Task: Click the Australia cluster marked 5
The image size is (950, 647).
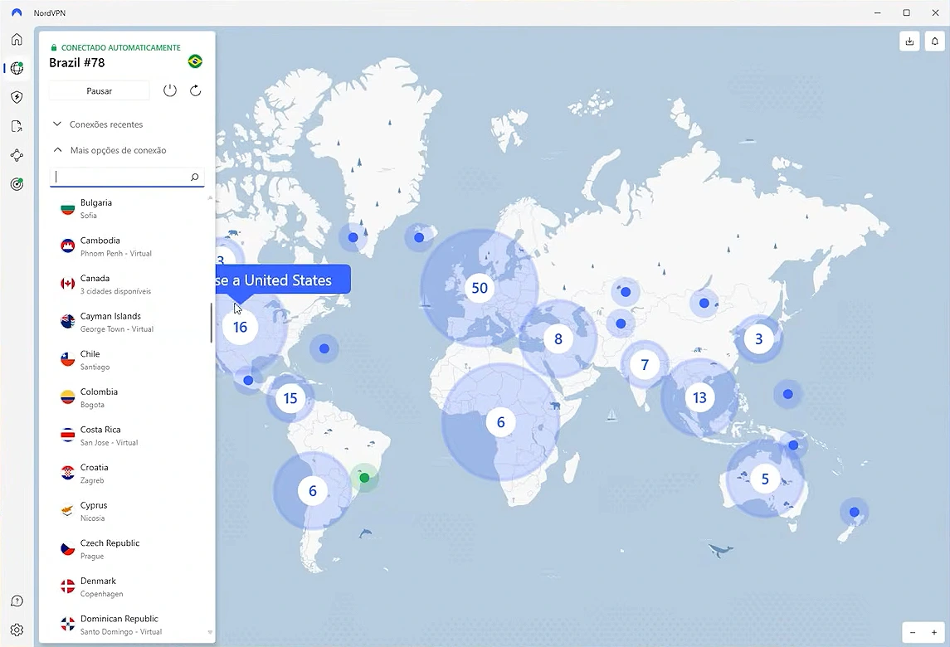Action: (x=765, y=479)
